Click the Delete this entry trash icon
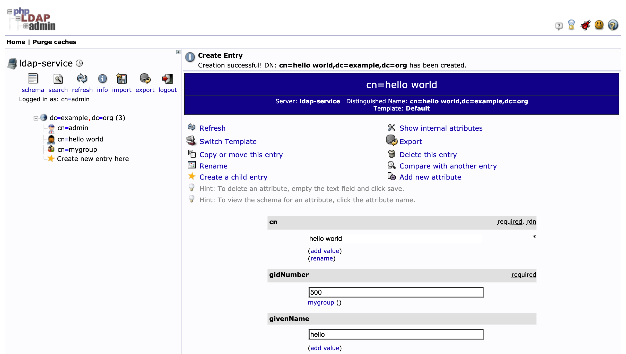The image size is (626, 354). tap(392, 154)
